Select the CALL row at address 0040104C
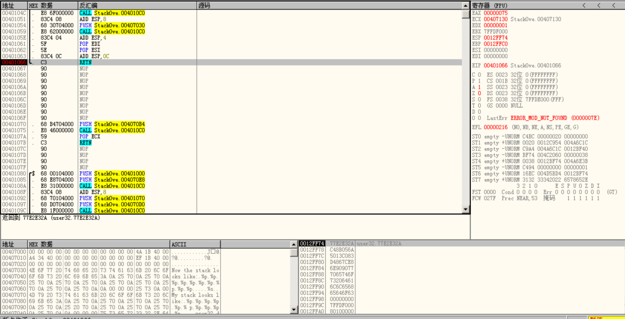Image resolution: width=625 pixels, height=319 pixels. (231, 13)
